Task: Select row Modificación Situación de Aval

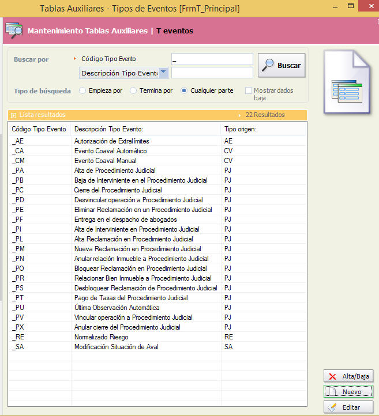Action: [x=157, y=347]
